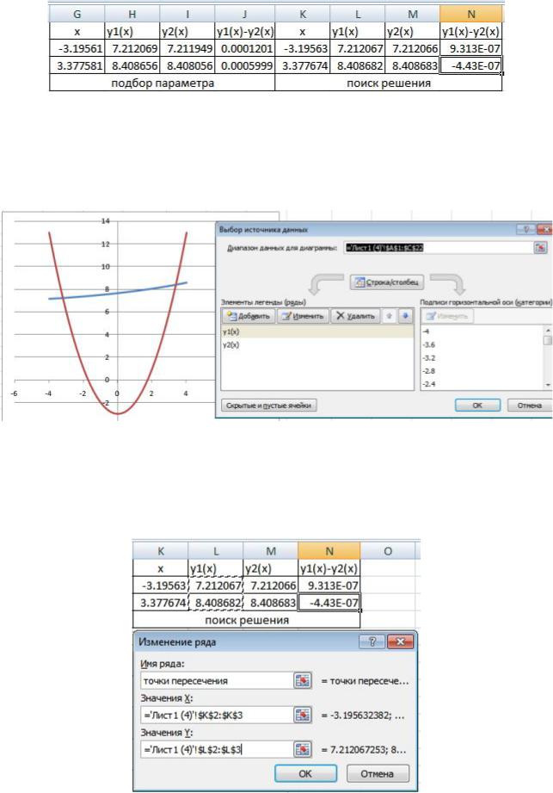The image size is (553, 793).
Task: Select axis label -3.6 in categories list
Action: coord(482,345)
